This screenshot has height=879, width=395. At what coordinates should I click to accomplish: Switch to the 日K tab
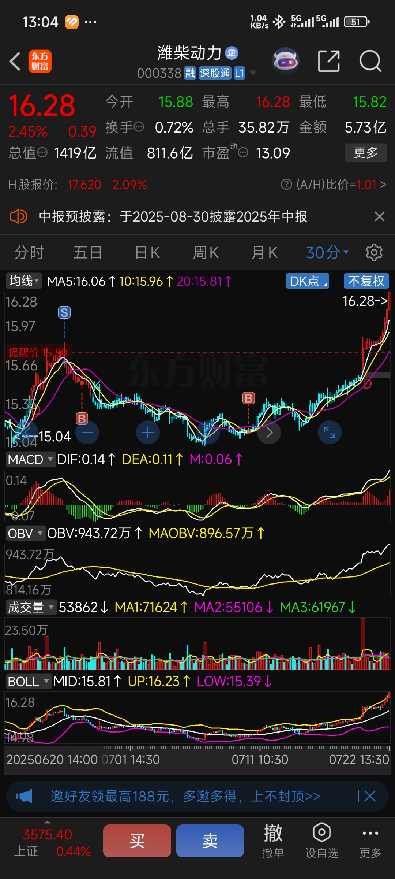coord(147,252)
